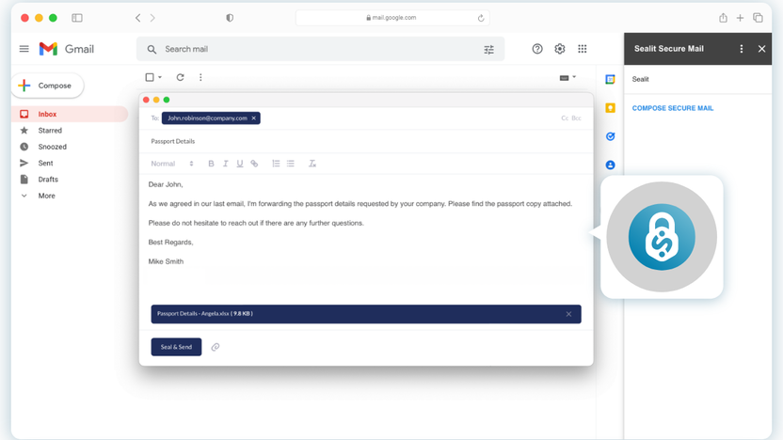Open Google Tasks side panel icon
783x440 pixels.
(x=610, y=136)
